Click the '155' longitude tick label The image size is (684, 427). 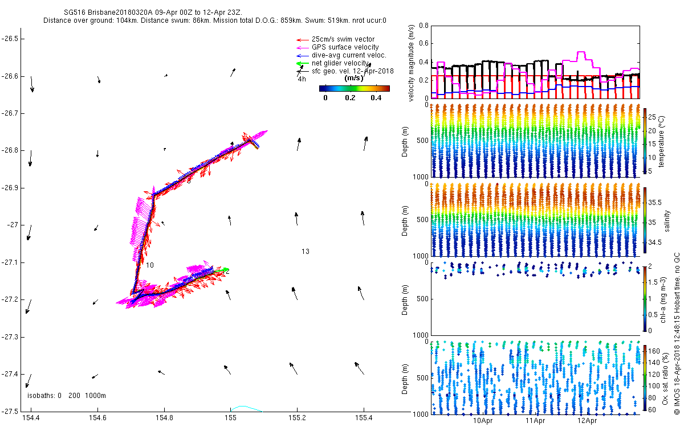[x=230, y=418]
